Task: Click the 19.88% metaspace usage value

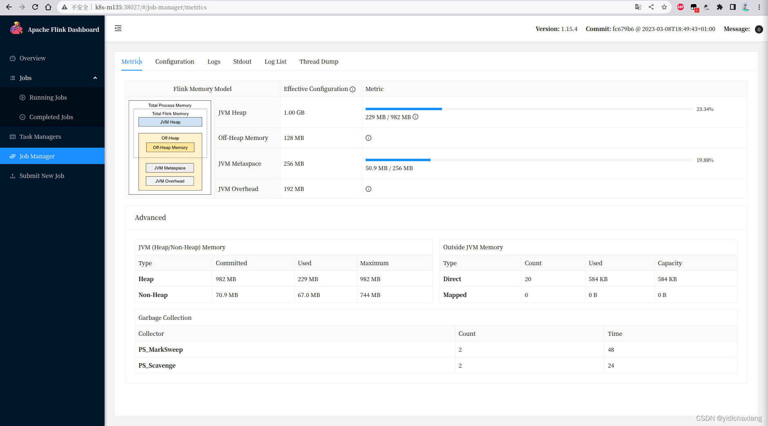Action: [x=705, y=160]
